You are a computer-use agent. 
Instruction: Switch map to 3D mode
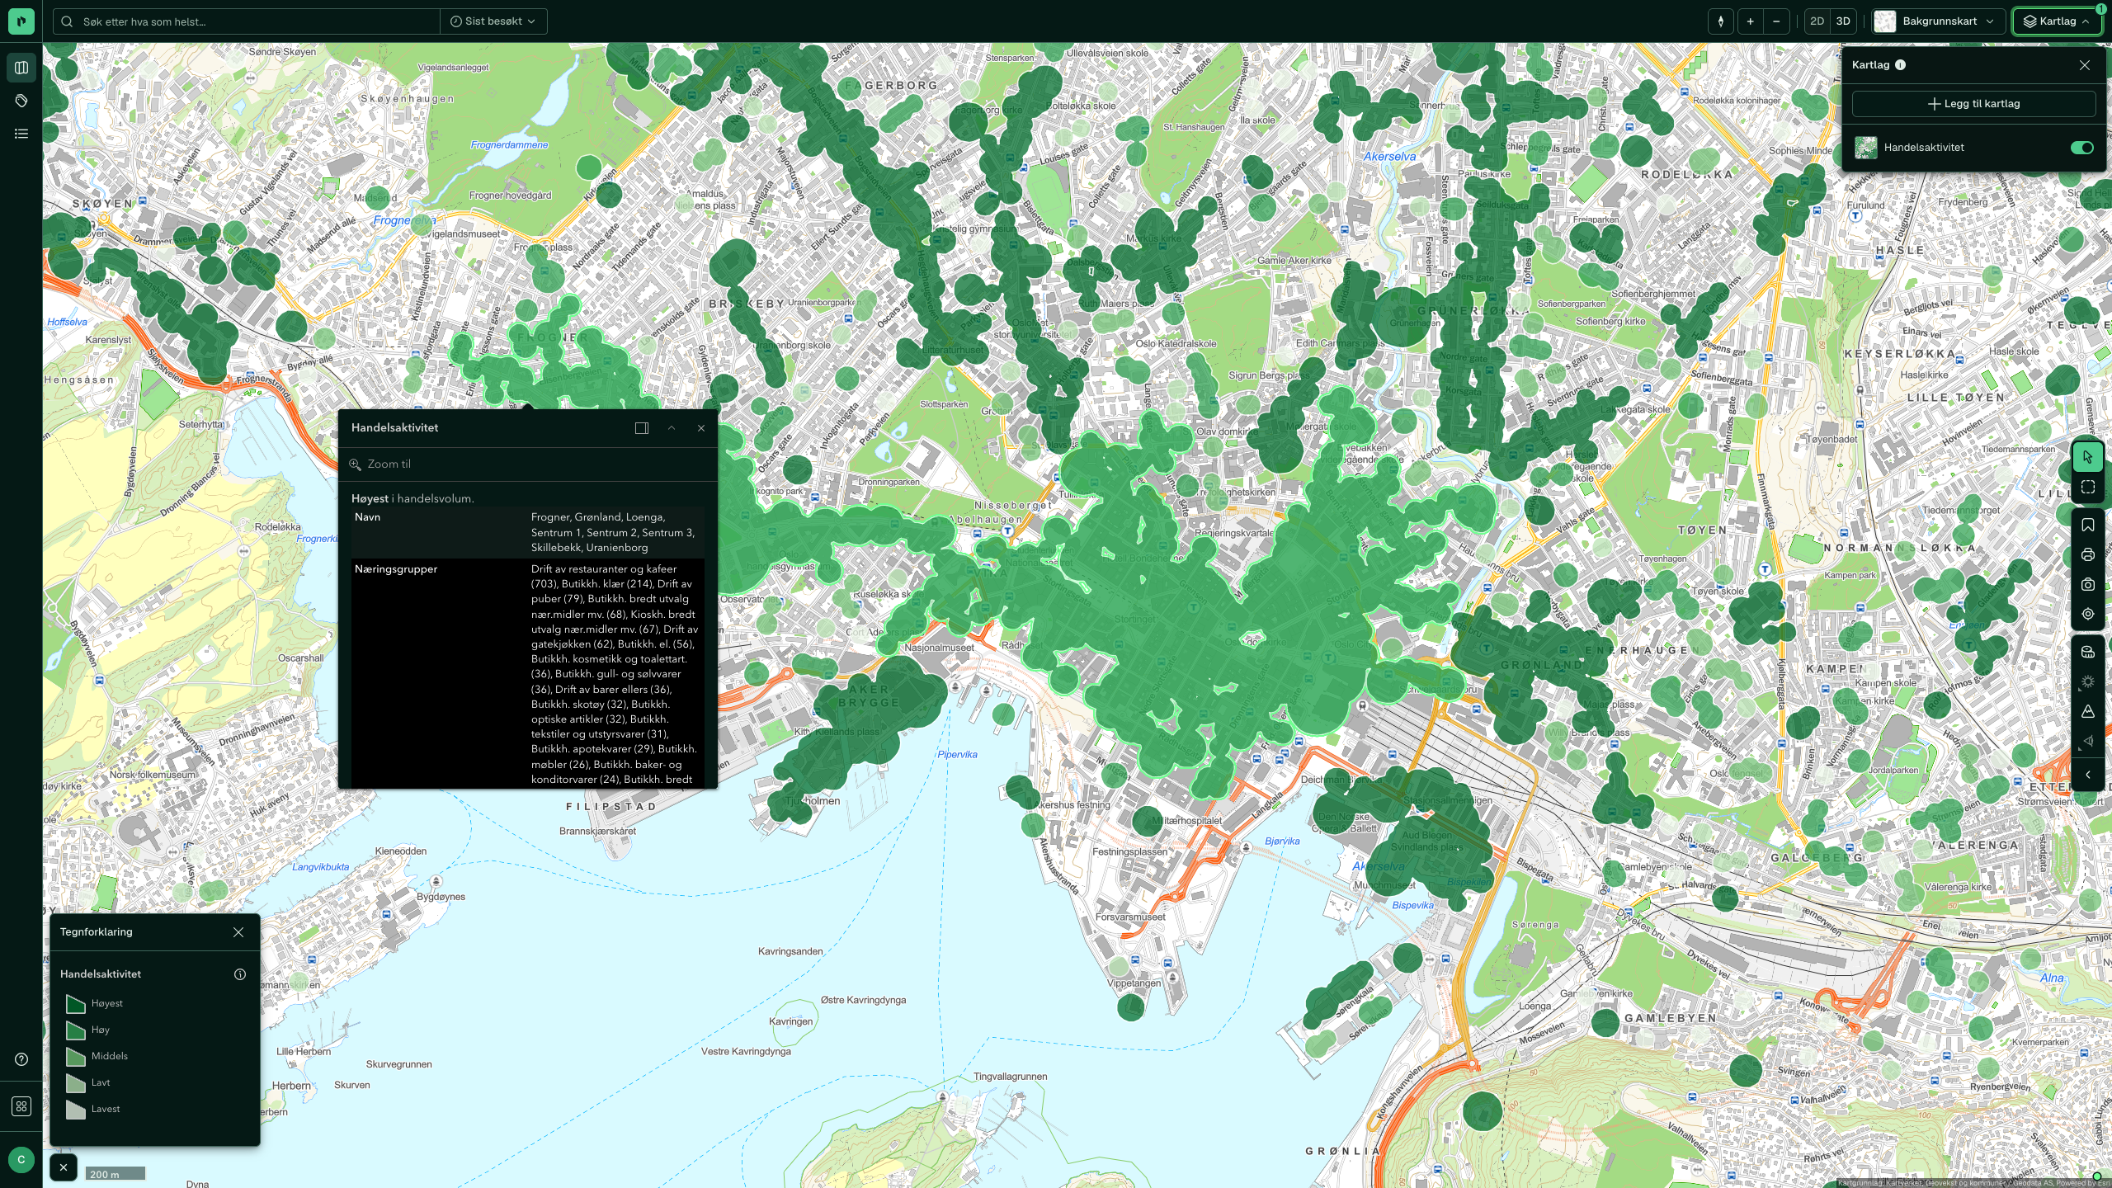1843,21
